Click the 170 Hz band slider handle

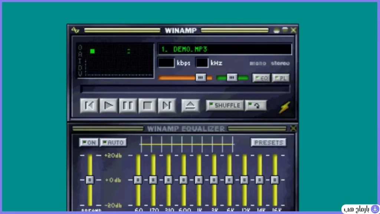pyautogui.click(x=153, y=180)
